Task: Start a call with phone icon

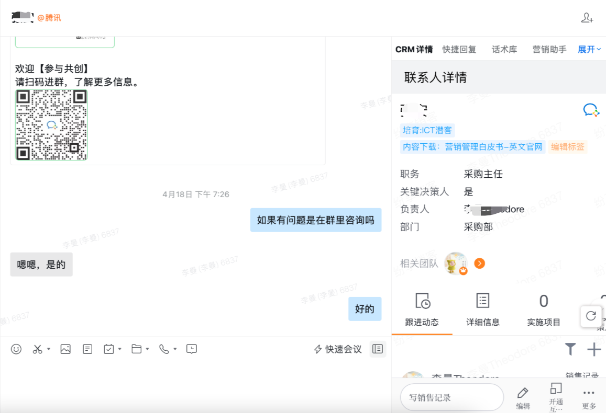Action: coord(164,349)
